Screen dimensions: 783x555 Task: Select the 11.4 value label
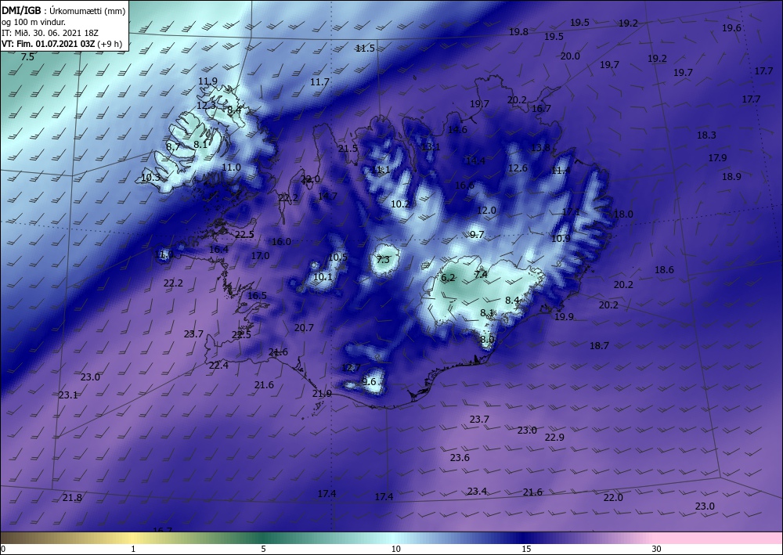pos(561,170)
